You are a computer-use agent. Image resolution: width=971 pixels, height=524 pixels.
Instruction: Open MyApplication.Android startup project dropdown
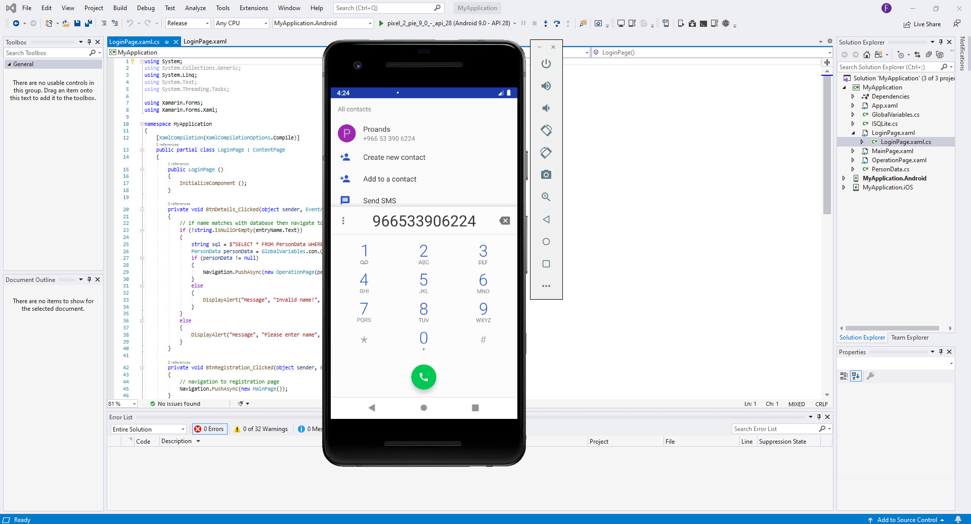click(x=323, y=23)
